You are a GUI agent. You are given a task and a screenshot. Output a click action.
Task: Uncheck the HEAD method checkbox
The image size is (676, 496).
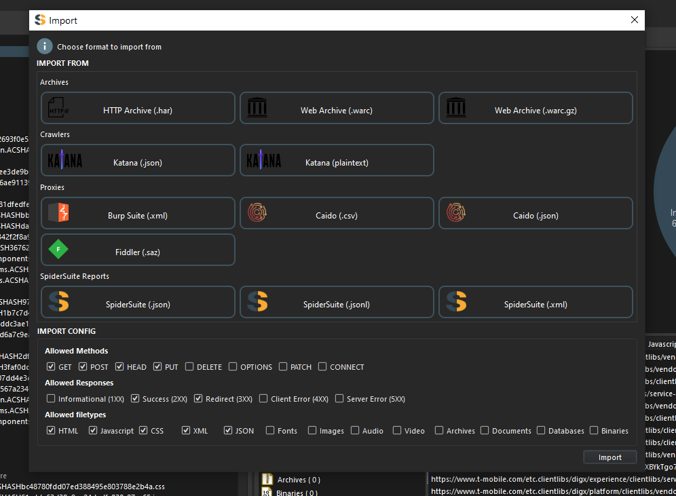tap(119, 366)
